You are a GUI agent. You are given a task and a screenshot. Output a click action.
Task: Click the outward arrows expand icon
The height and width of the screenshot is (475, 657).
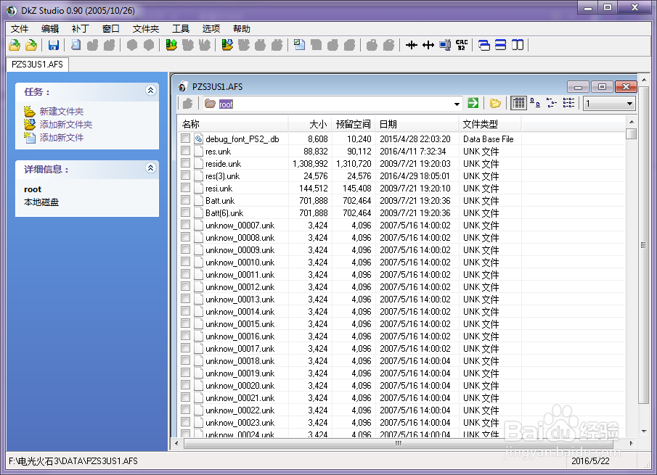coord(428,45)
